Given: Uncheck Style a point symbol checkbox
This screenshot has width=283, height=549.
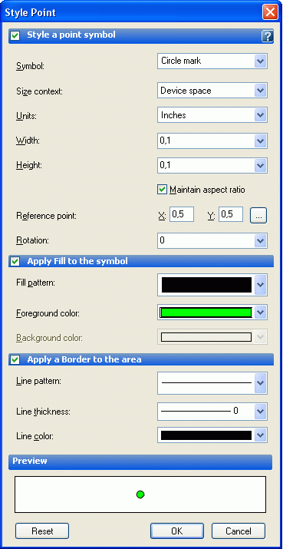Looking at the screenshot, I should coord(15,36).
